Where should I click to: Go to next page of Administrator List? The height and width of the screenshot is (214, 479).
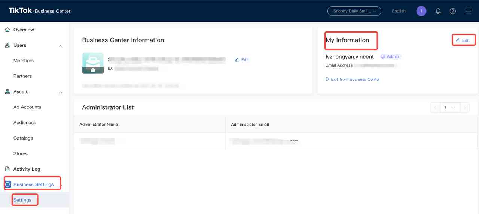464,107
